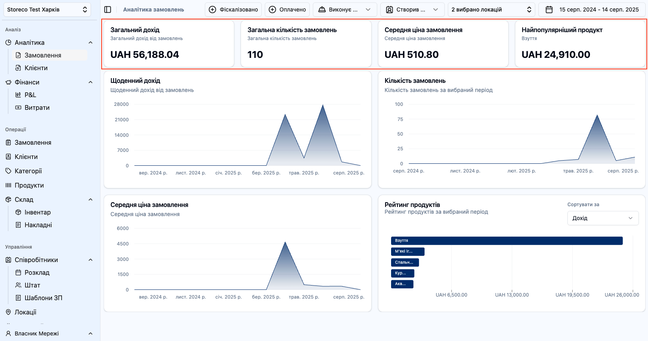Click the Категорії tag icon

pos(8,171)
